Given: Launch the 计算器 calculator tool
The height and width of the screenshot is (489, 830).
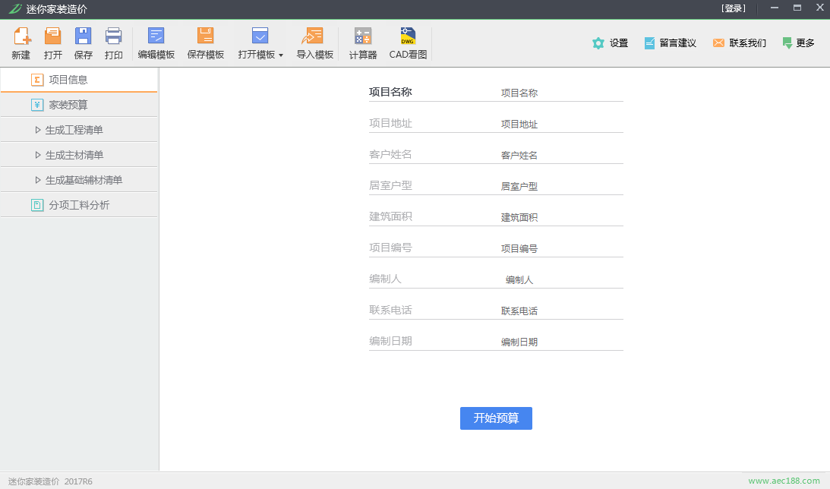Looking at the screenshot, I should (362, 36).
